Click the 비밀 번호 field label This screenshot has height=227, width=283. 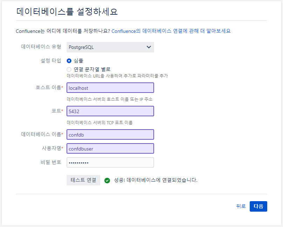pos(51,162)
